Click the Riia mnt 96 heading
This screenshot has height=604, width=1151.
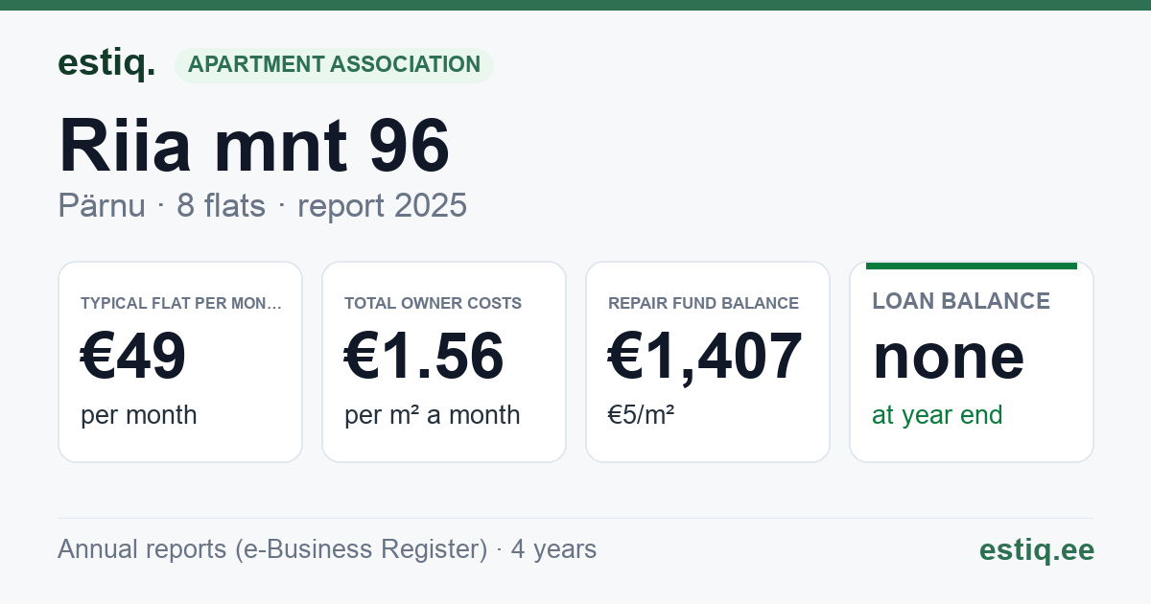pyautogui.click(x=254, y=145)
